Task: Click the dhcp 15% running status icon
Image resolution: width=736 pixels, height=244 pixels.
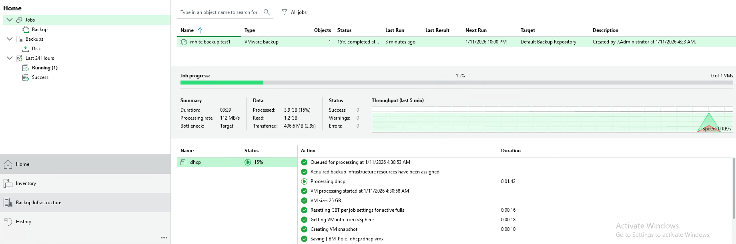Action: tap(248, 162)
